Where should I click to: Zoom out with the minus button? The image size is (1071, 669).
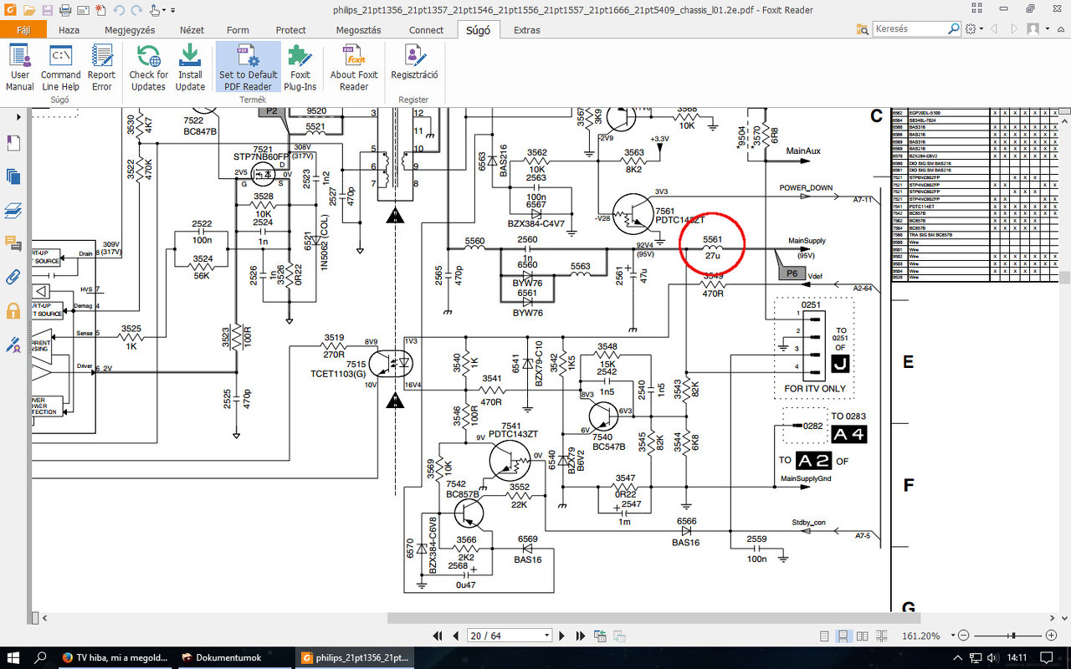963,636
